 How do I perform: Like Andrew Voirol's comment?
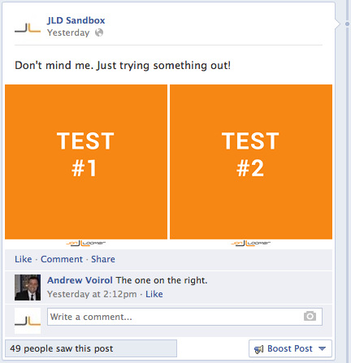coord(154,294)
